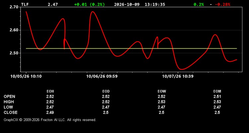Image resolution: width=249 pixels, height=133 pixels.
Task: Click the red -0.28% value
Action: pos(223,4)
